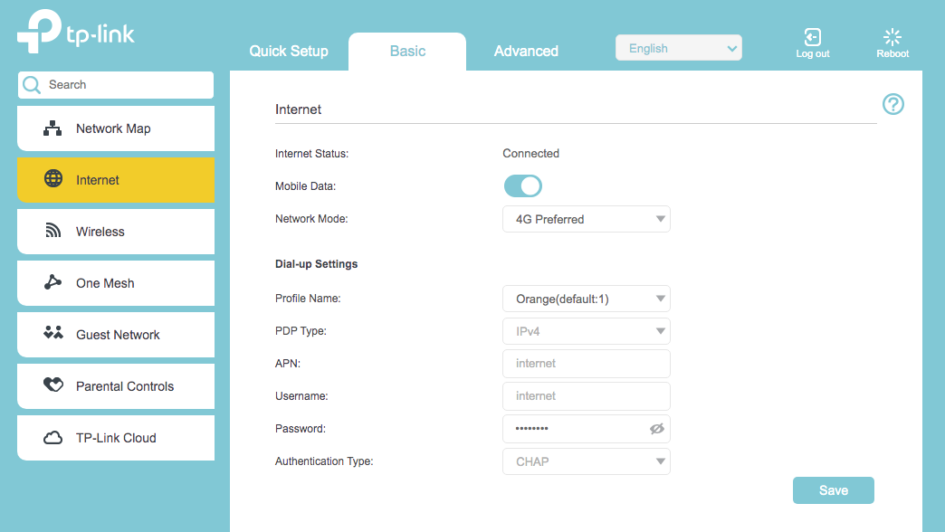Click the Network Map icon

[x=53, y=128]
